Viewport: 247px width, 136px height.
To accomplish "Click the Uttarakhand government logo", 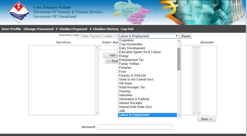I will point(19,12).
